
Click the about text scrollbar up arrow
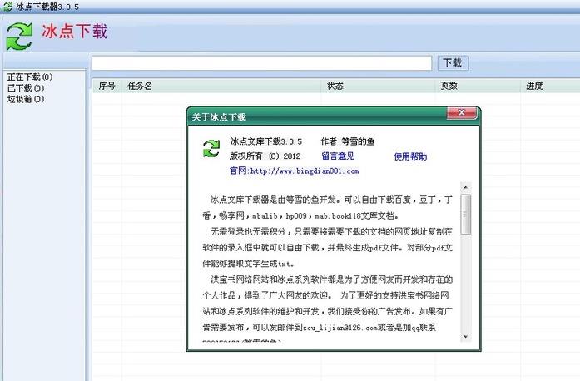(466, 187)
